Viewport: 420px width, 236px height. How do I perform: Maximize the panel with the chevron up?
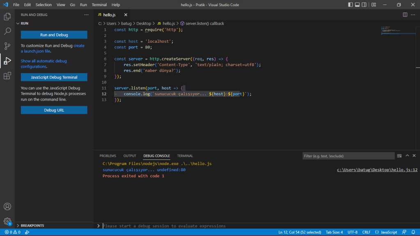pos(407,156)
